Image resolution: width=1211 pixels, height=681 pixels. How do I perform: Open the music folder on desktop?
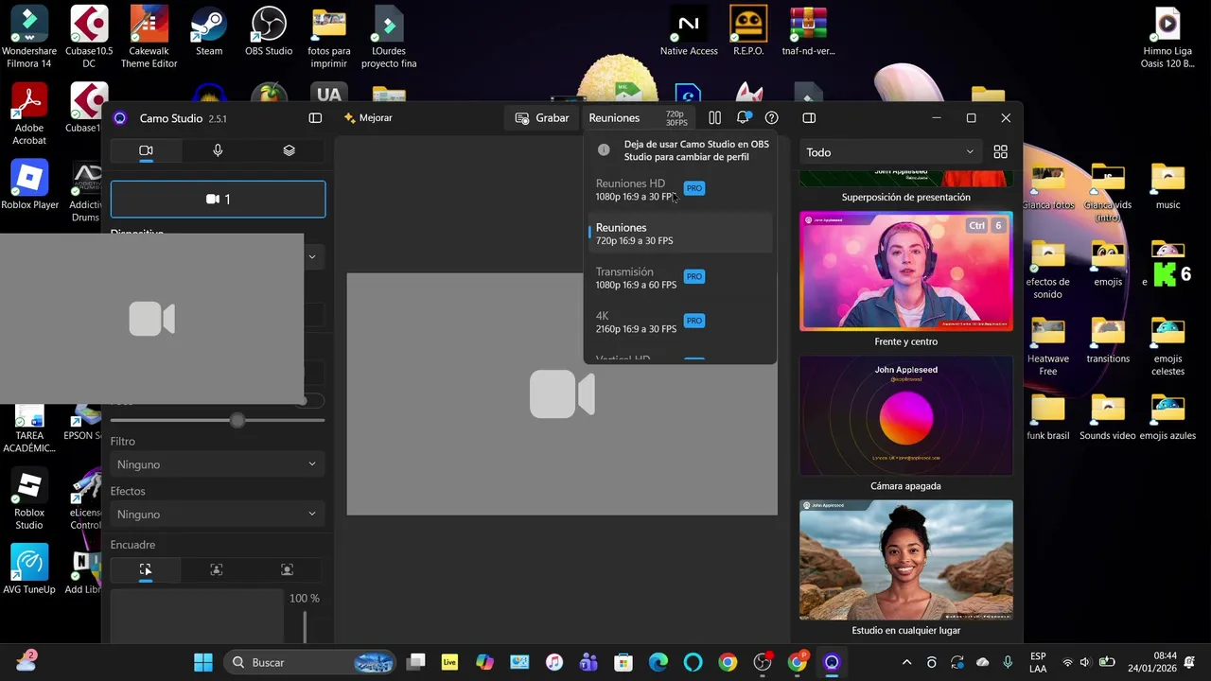click(1167, 187)
